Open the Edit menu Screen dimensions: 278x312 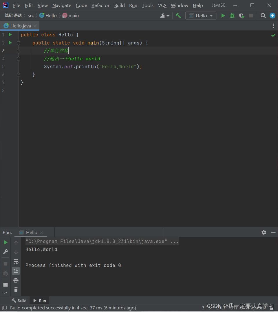(29, 5)
